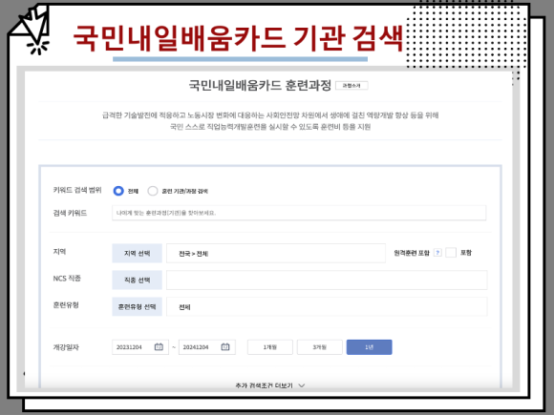Select the 3개월 period button

point(320,347)
